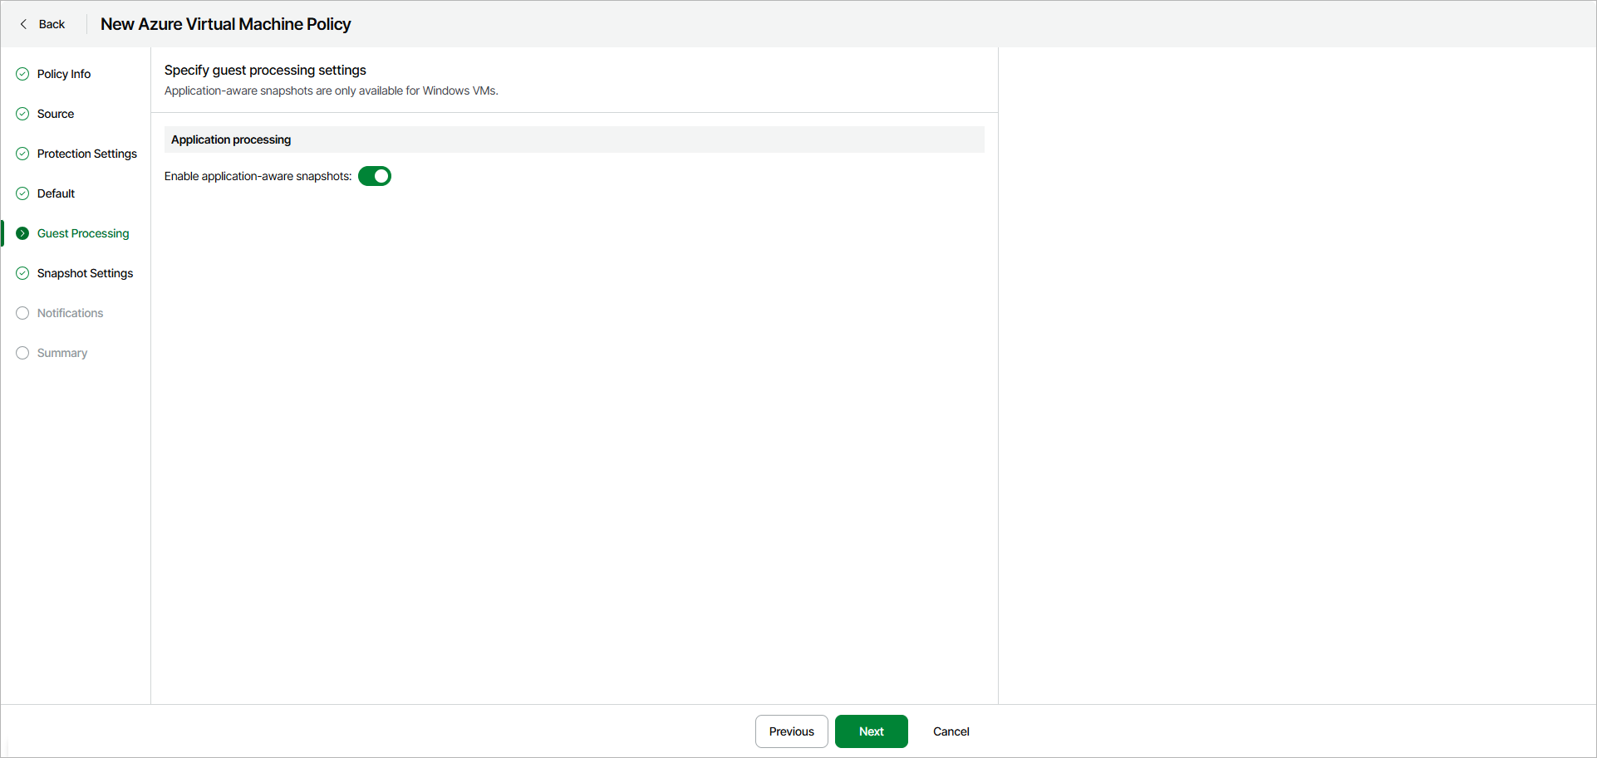The width and height of the screenshot is (1597, 758).
Task: Click Previous to return a step
Action: click(791, 731)
